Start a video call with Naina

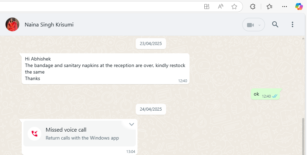click(x=250, y=25)
